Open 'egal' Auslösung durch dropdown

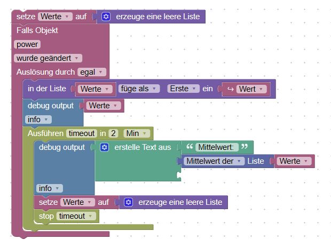92,71
